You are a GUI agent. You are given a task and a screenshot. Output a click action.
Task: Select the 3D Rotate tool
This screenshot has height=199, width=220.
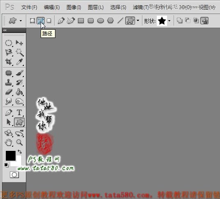point(9,133)
